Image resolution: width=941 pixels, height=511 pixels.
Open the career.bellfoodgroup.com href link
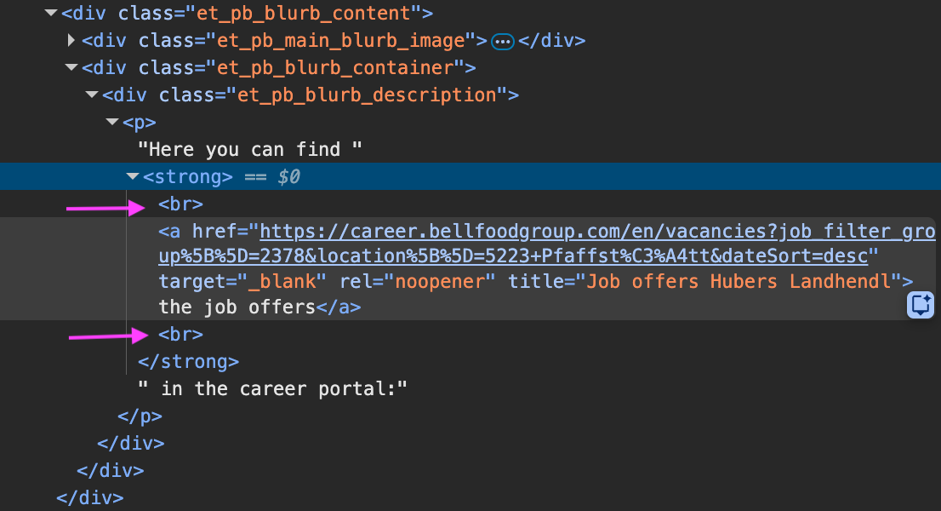coord(562,232)
